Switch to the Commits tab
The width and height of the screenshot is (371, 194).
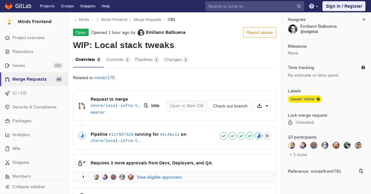(x=118, y=60)
